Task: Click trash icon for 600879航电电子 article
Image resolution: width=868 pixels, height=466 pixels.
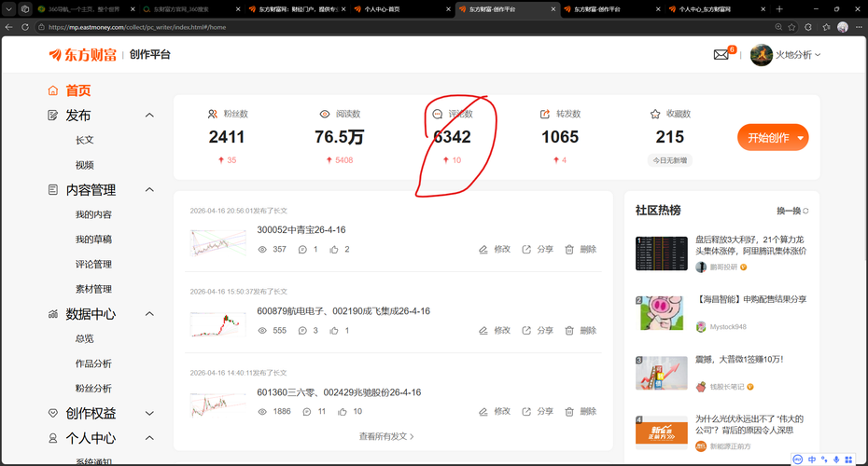Action: click(569, 331)
